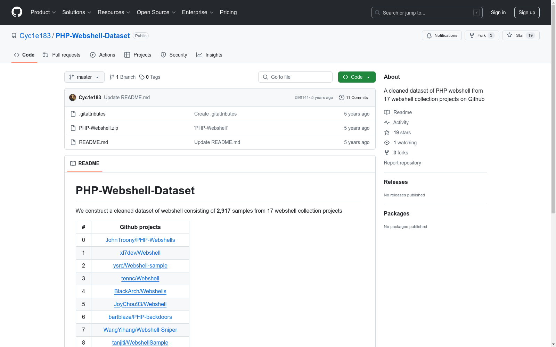Open the JohnTroony/PHP-Webshells link
556x347 pixels.
pyautogui.click(x=140, y=240)
